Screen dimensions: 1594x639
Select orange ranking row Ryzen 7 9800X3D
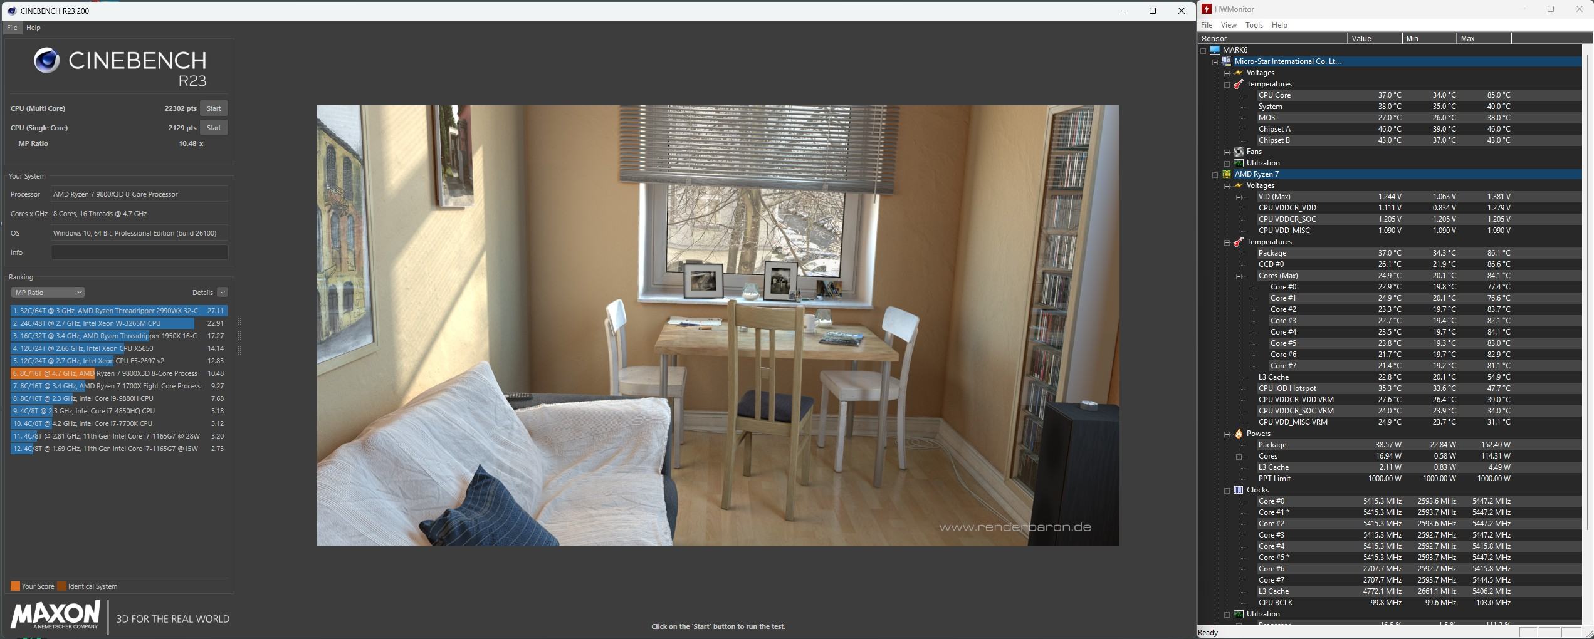pos(118,373)
